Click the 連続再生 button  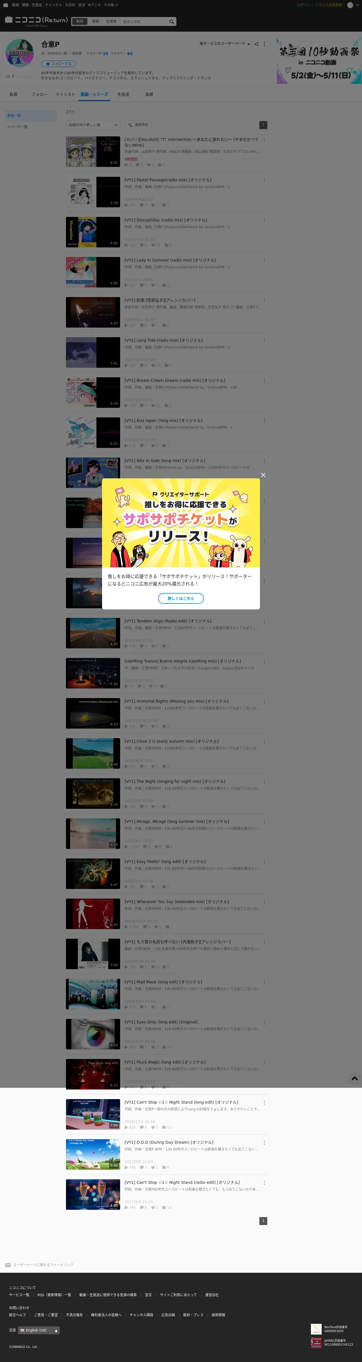[138, 125]
